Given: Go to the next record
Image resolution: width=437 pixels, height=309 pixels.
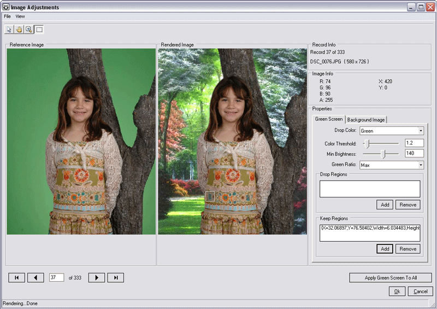Looking at the screenshot, I should point(97,278).
